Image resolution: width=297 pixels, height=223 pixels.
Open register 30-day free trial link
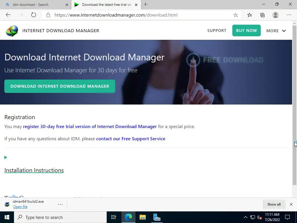coord(90,127)
